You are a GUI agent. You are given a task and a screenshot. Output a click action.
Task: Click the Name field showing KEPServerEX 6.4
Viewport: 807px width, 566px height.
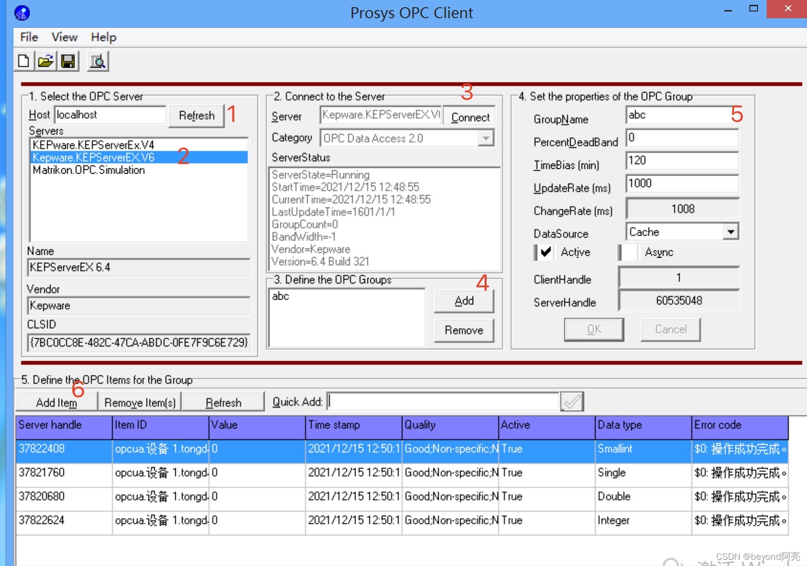(139, 267)
